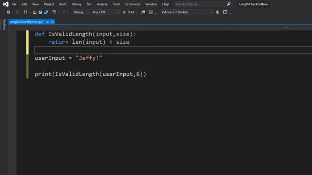312x175 pixels.
Task: Expand the Start button dropdown arrow
Action: point(136,12)
